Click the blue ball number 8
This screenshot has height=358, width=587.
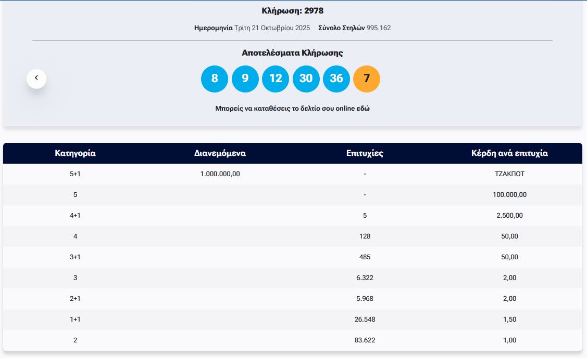point(215,79)
